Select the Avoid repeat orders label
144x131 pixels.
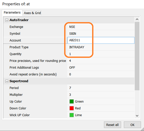33,74
